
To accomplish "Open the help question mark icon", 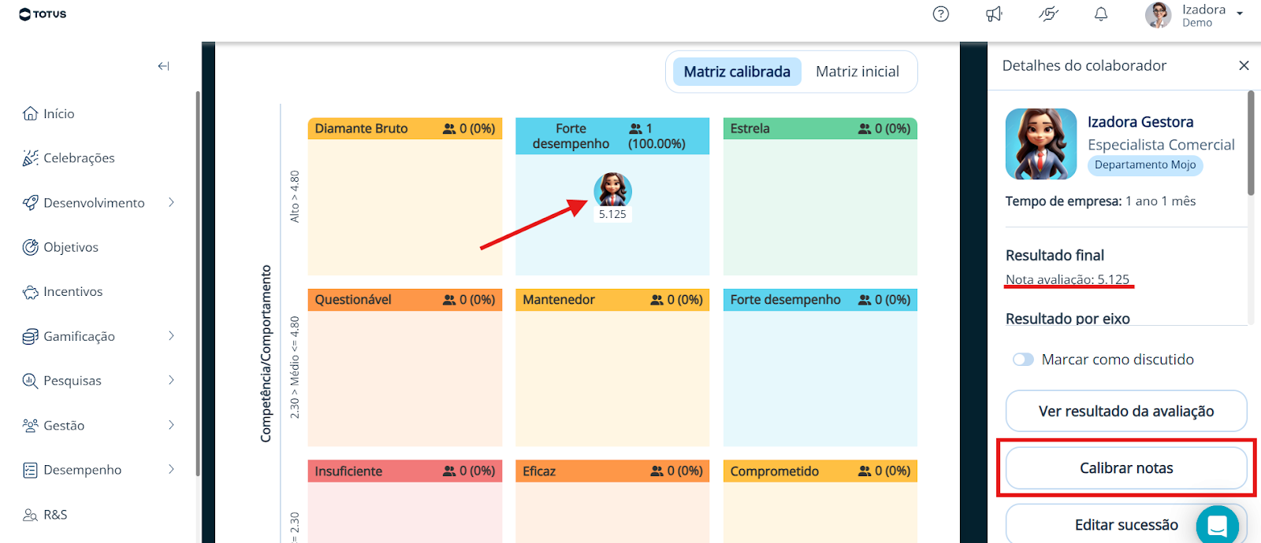I will tap(940, 14).
